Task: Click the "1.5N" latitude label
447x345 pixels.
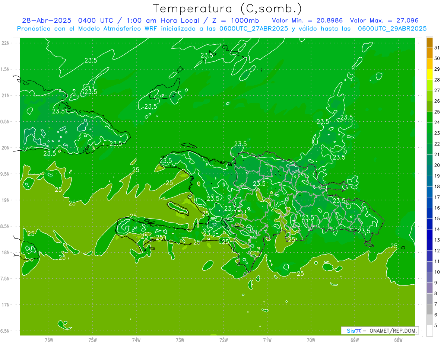Action: (x=5, y=69)
